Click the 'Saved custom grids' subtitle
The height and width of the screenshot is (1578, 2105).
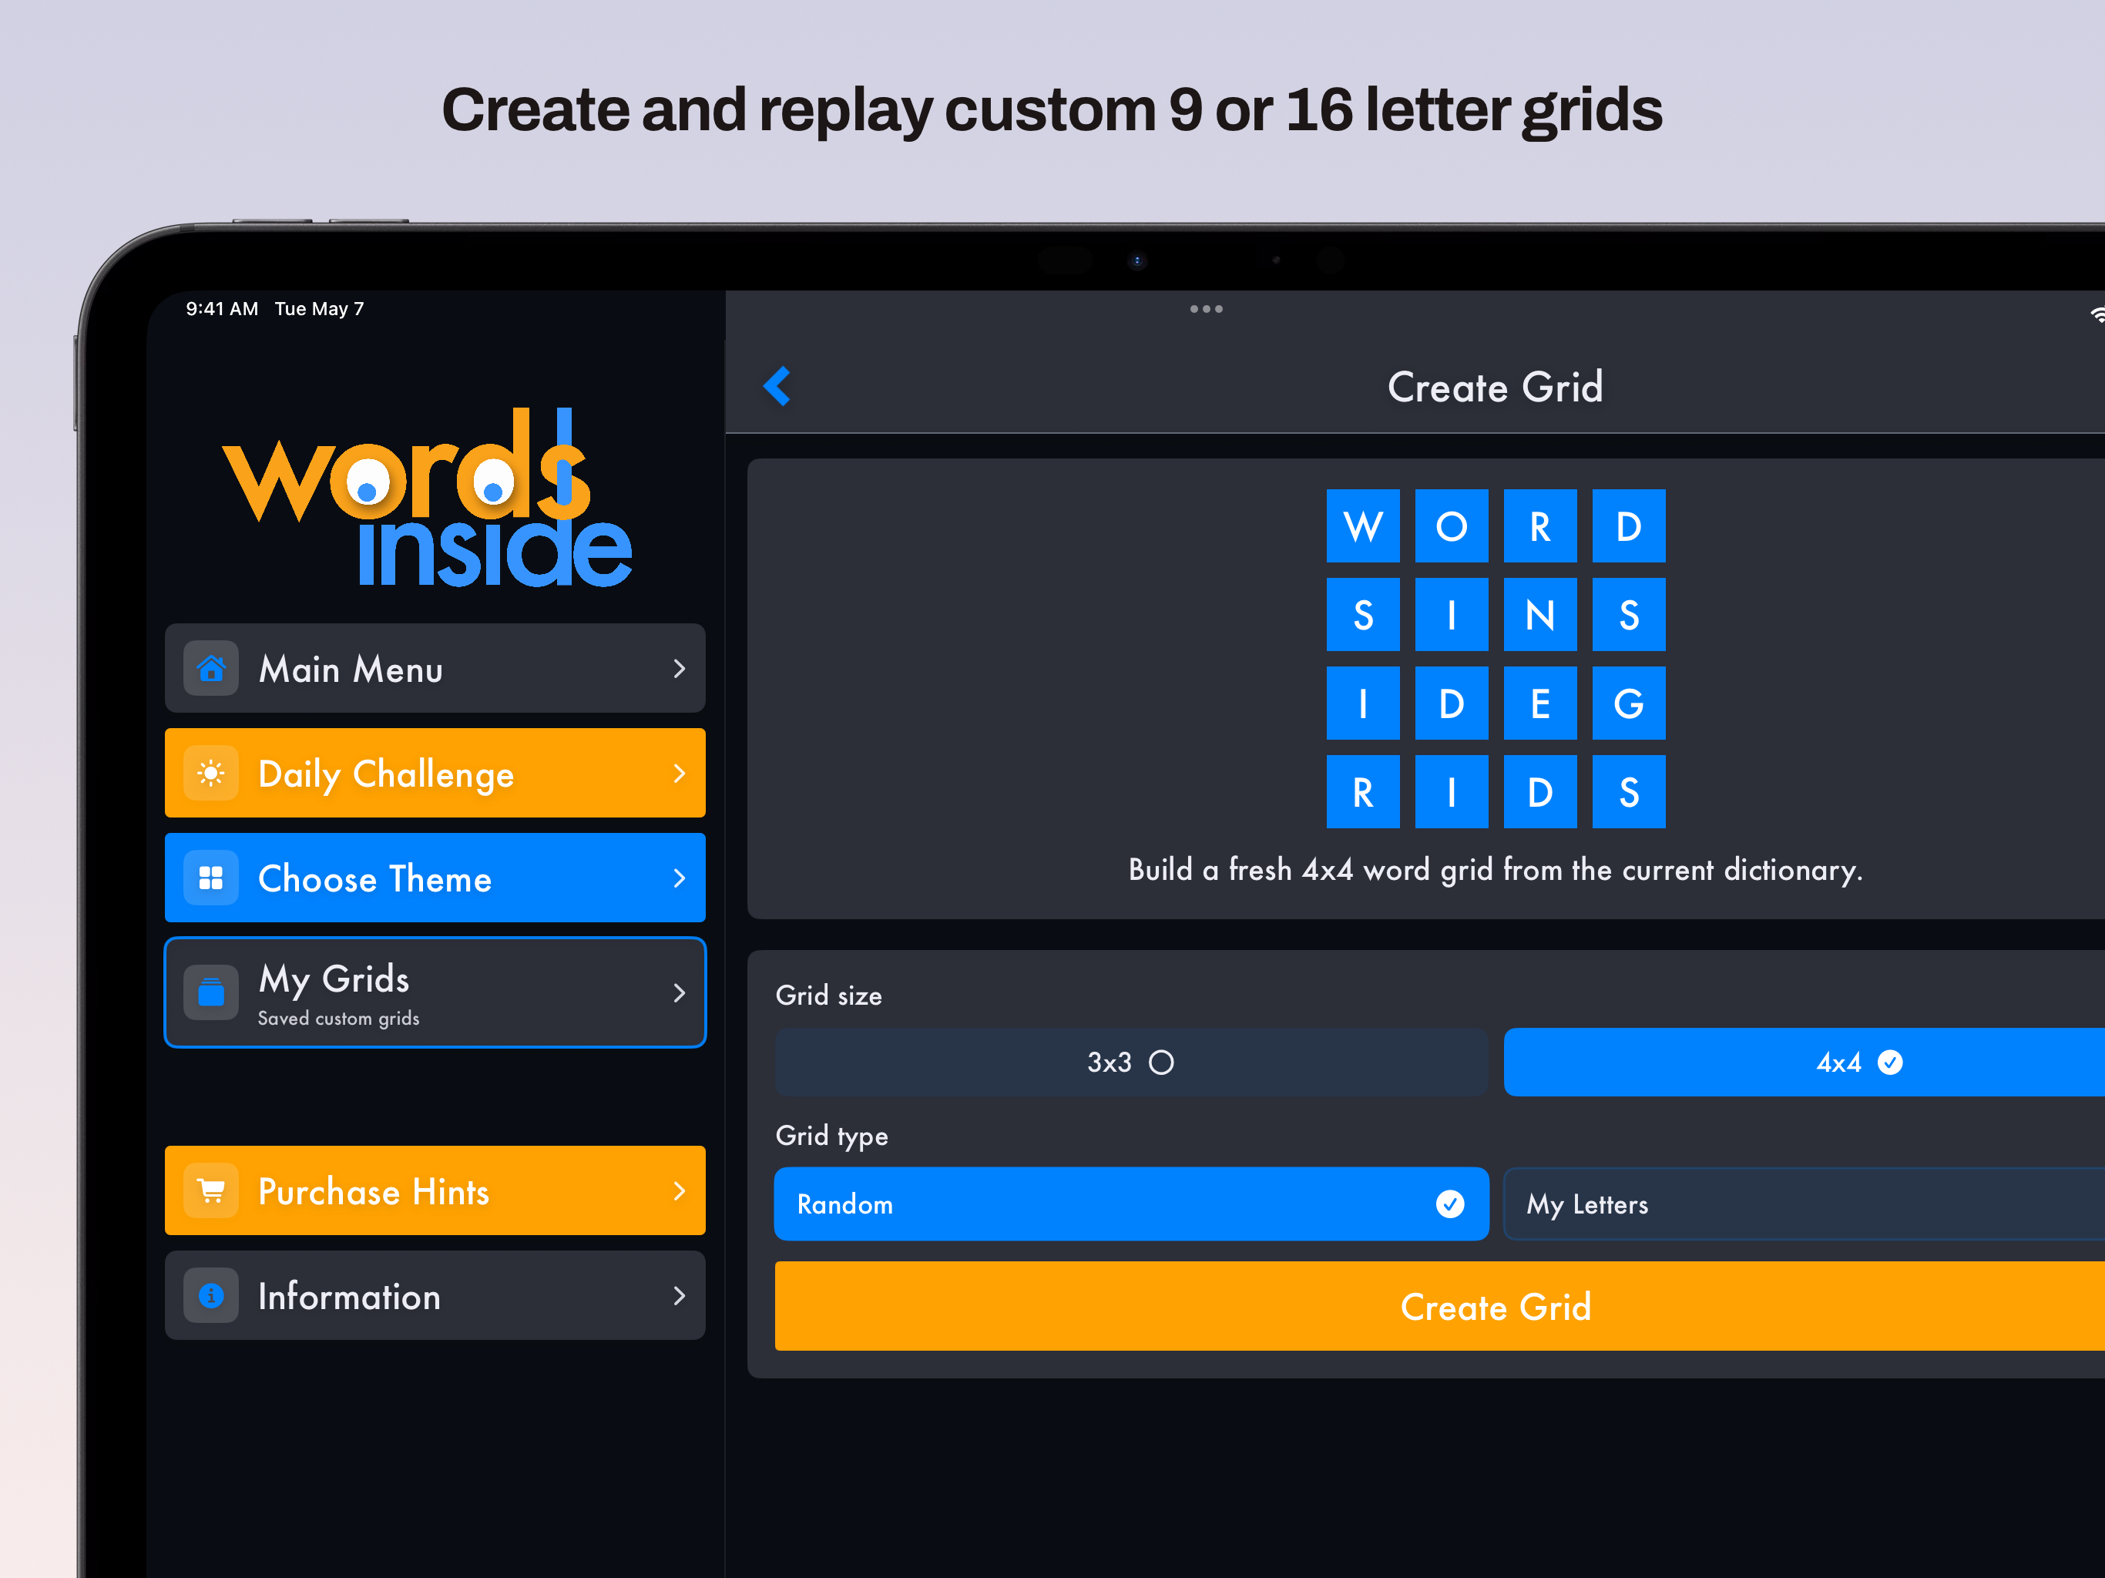[x=339, y=1019]
